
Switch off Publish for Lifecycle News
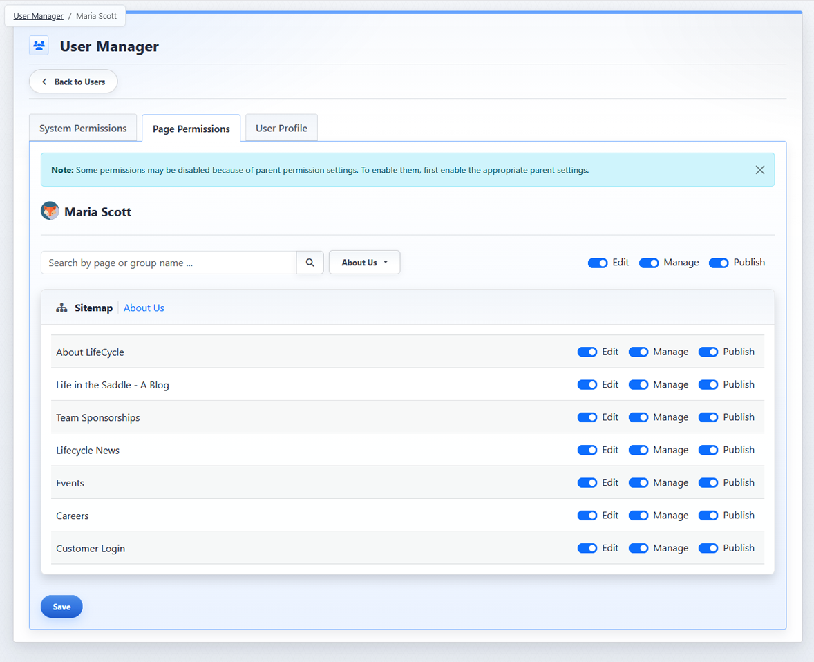(708, 450)
